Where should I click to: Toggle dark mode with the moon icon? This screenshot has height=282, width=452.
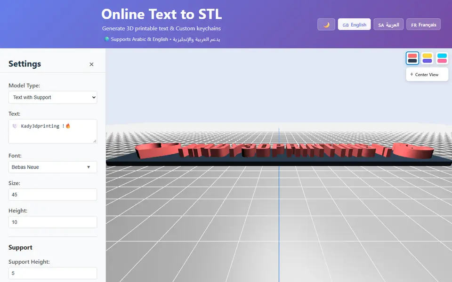[326, 24]
